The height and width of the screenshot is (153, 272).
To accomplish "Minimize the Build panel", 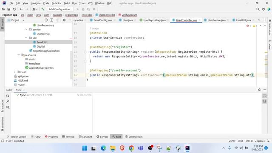I will (x=265, y=90).
